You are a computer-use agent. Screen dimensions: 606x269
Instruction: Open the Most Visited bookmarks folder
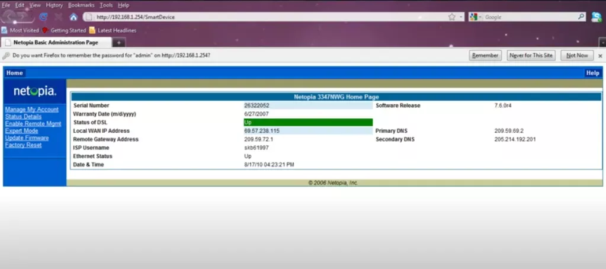click(x=20, y=30)
